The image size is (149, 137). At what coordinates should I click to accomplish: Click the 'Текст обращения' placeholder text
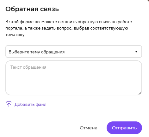[x=28, y=67]
